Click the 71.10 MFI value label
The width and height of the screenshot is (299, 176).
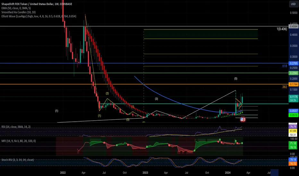point(293,143)
